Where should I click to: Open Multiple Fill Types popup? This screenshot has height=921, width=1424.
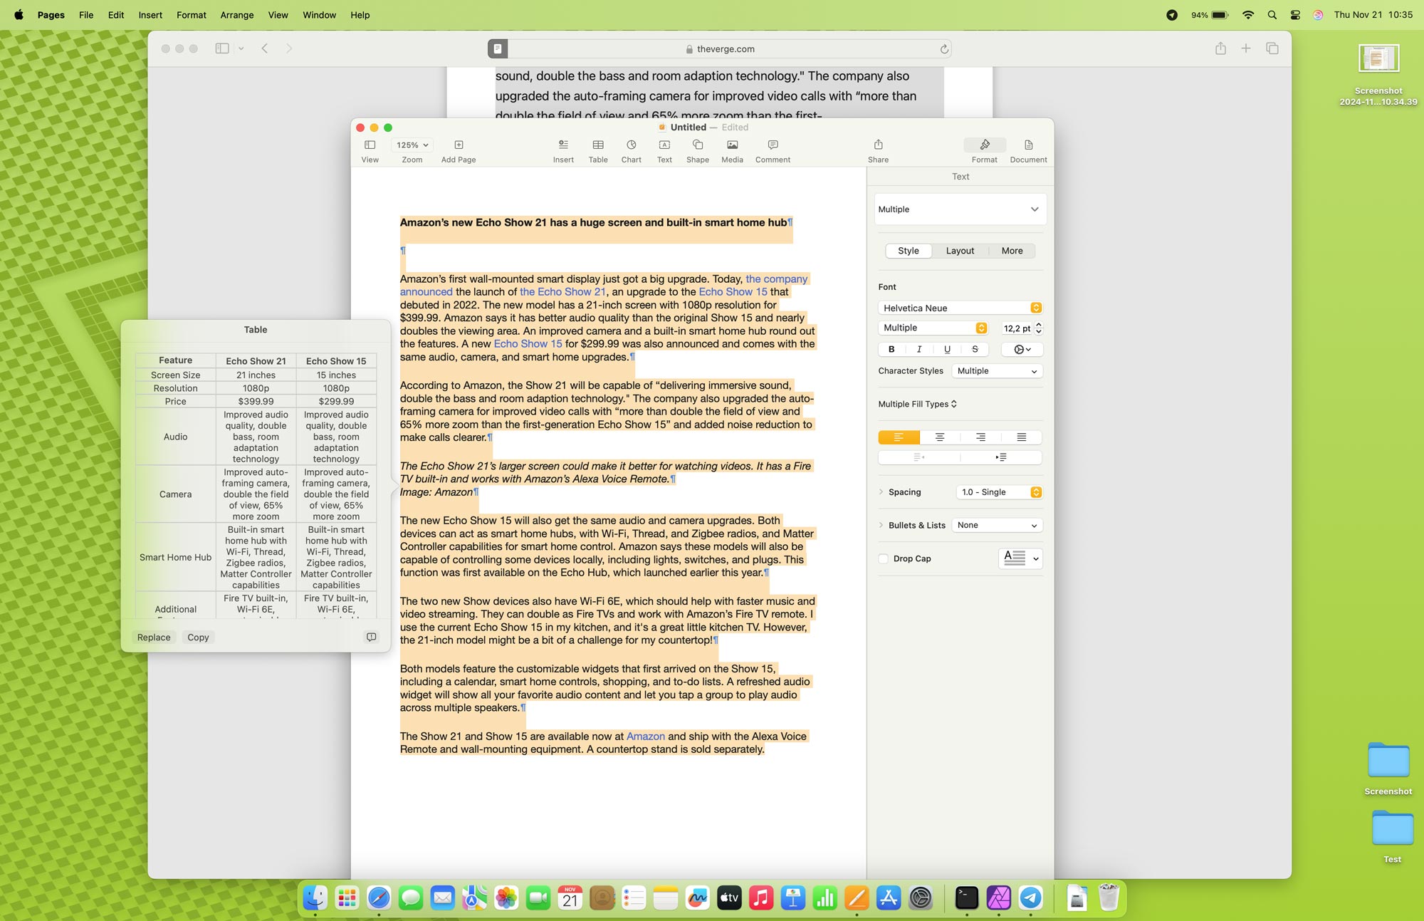pos(917,404)
